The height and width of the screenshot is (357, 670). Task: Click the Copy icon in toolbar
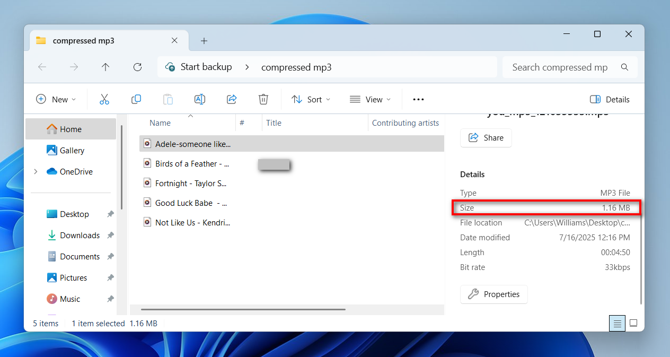pyautogui.click(x=136, y=99)
